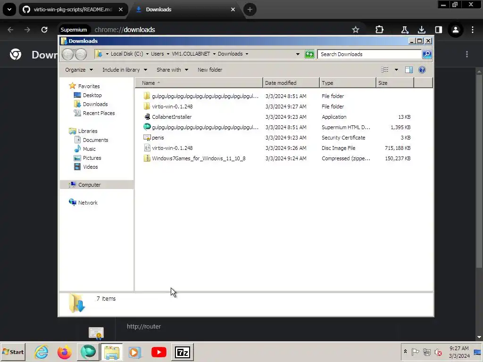
Task: Bookmark this page with star icon
Action: click(x=356, y=30)
